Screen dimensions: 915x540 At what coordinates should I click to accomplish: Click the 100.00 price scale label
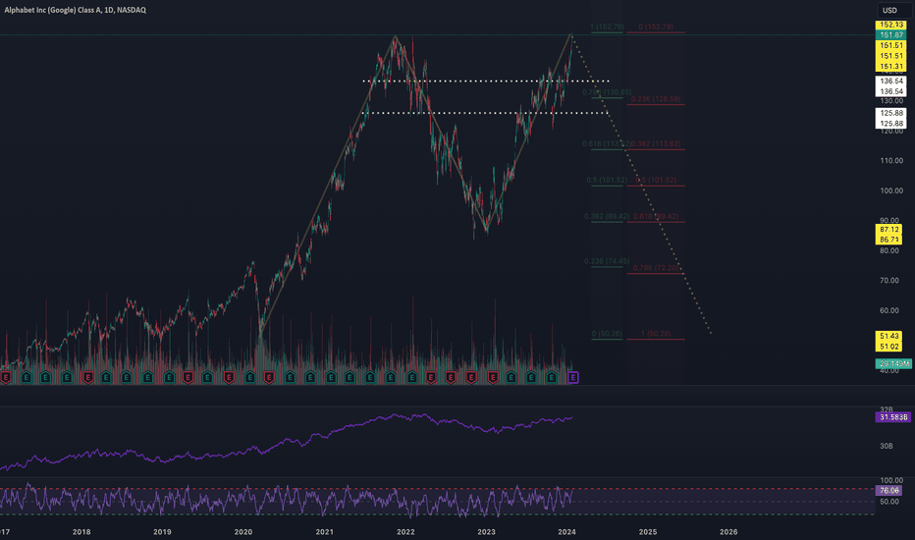point(890,190)
